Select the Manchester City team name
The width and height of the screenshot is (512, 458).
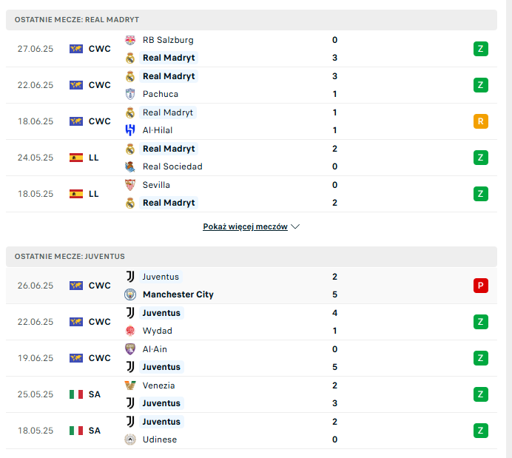click(x=178, y=294)
